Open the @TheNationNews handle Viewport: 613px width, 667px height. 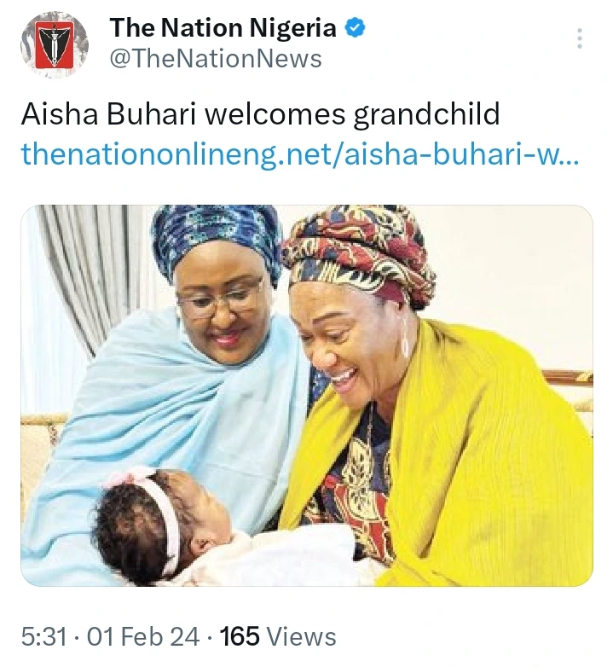click(216, 59)
